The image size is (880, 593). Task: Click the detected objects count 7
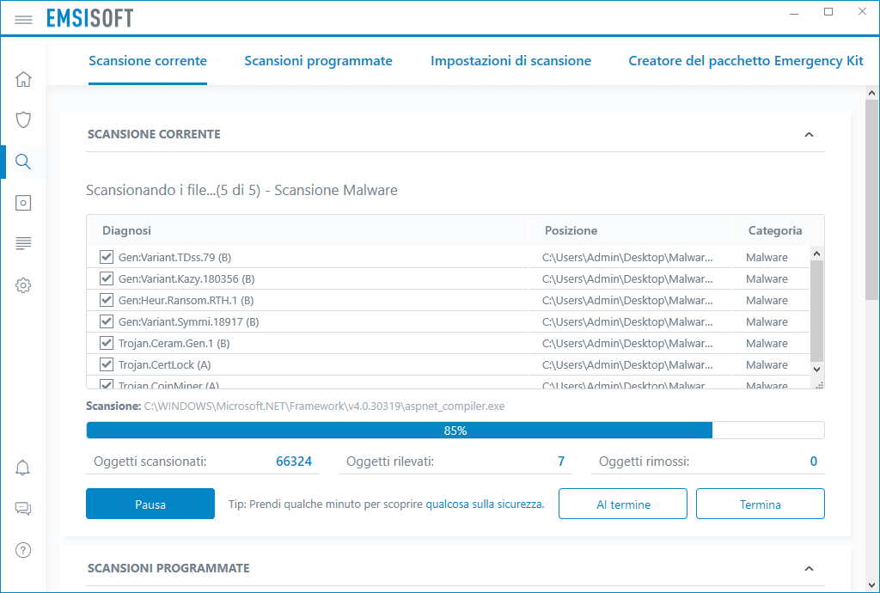(x=560, y=462)
